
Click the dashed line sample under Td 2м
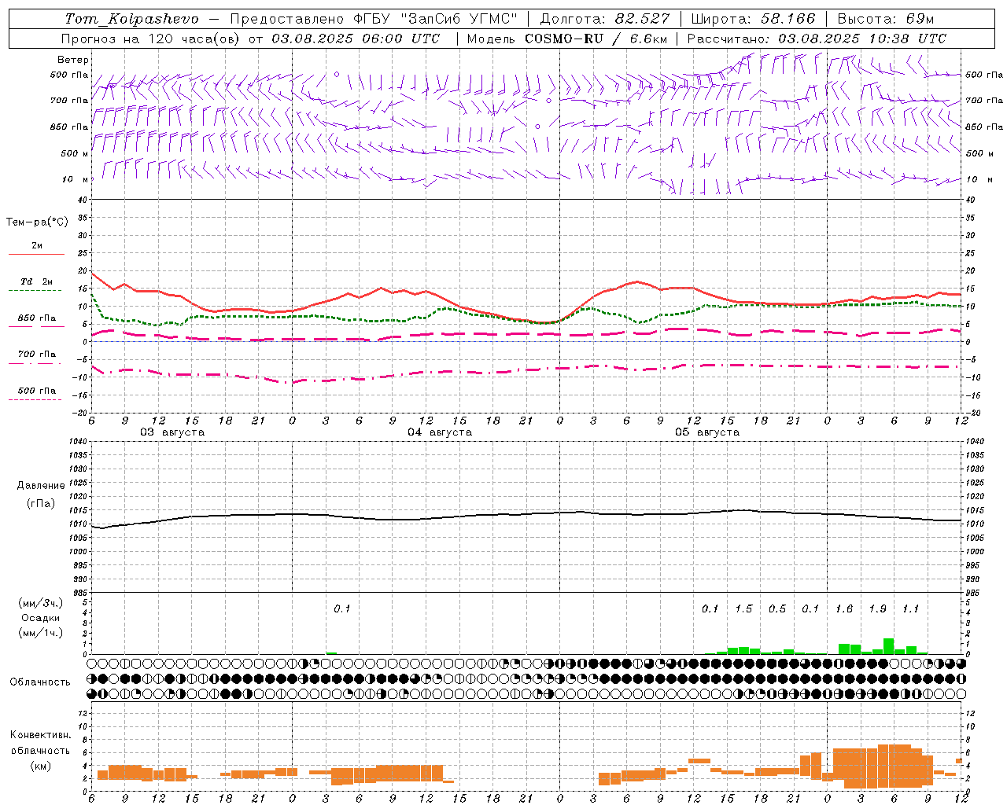tap(35, 291)
